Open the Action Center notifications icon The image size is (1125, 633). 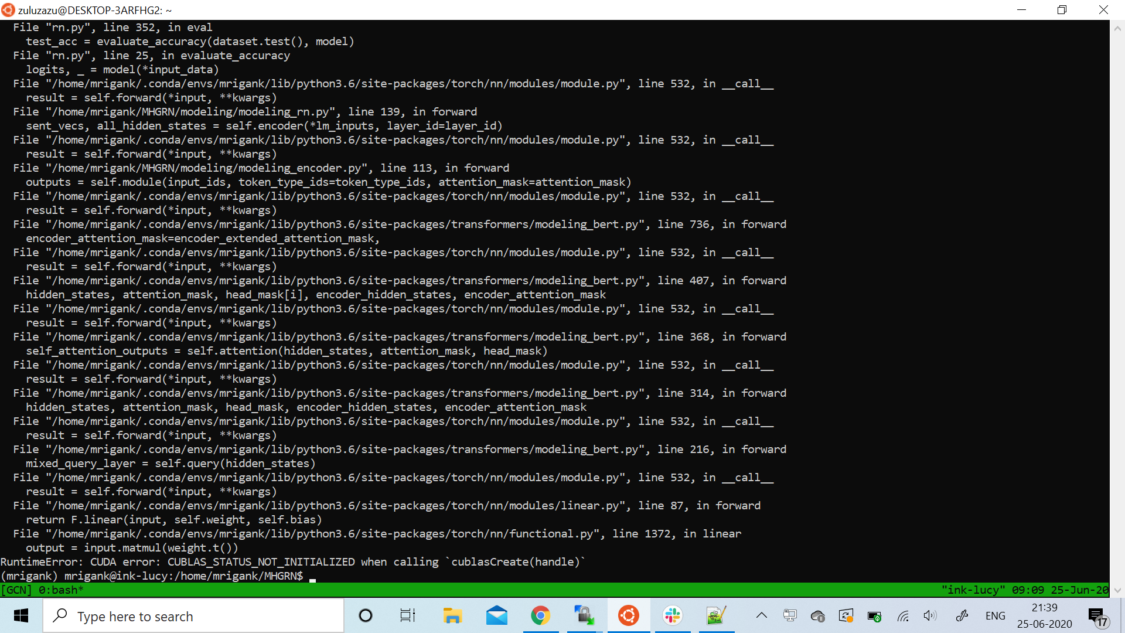(1097, 617)
